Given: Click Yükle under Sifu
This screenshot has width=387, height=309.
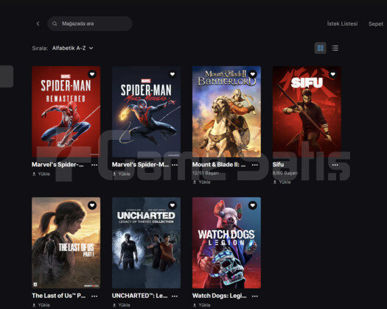Looking at the screenshot, I should [282, 182].
